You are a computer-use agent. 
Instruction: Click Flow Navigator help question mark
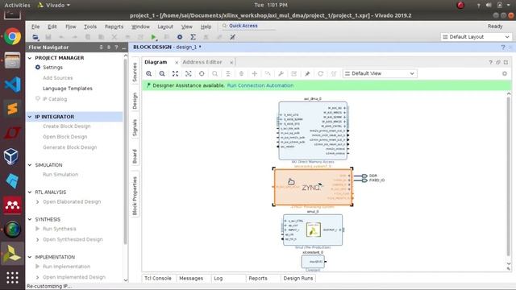pos(116,48)
